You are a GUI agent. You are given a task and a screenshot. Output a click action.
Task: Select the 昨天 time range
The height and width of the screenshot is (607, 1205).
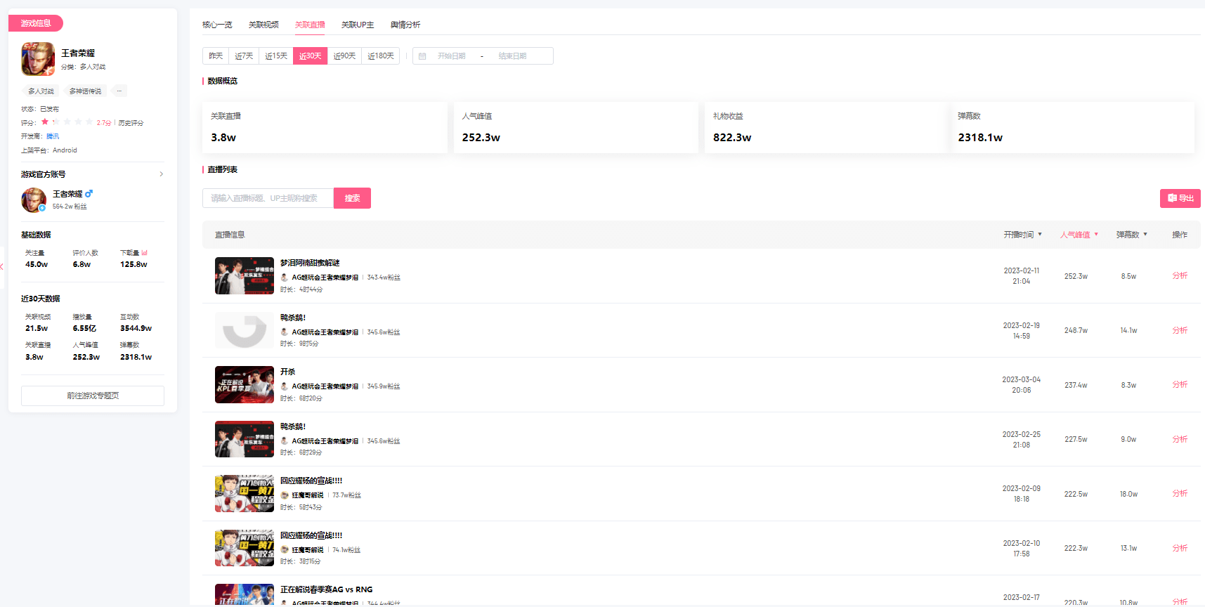(x=216, y=56)
